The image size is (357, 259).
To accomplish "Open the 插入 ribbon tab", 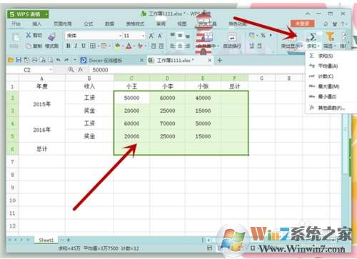I will 37,24.
